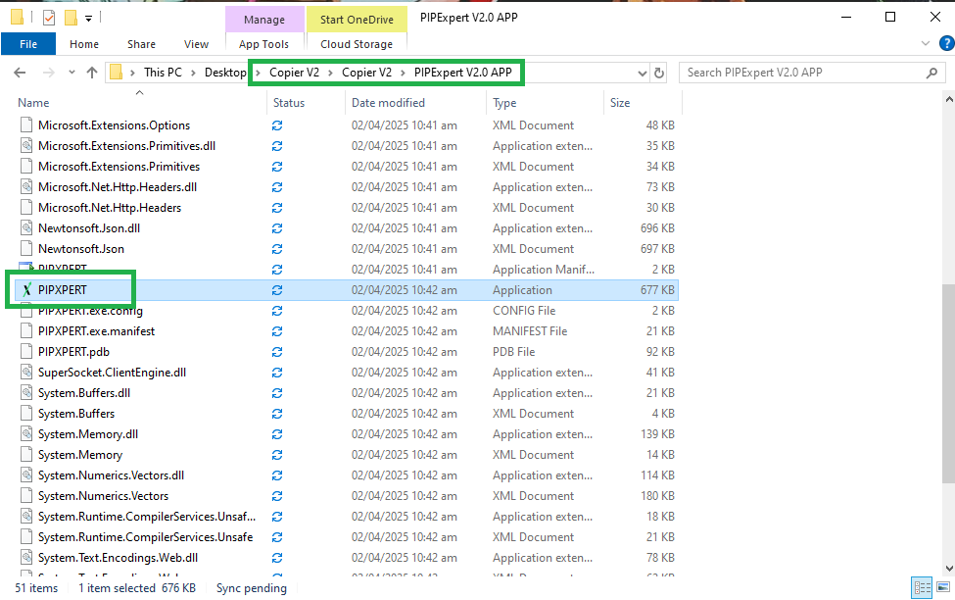Sort files by Size column header
955x600 pixels.
click(620, 103)
